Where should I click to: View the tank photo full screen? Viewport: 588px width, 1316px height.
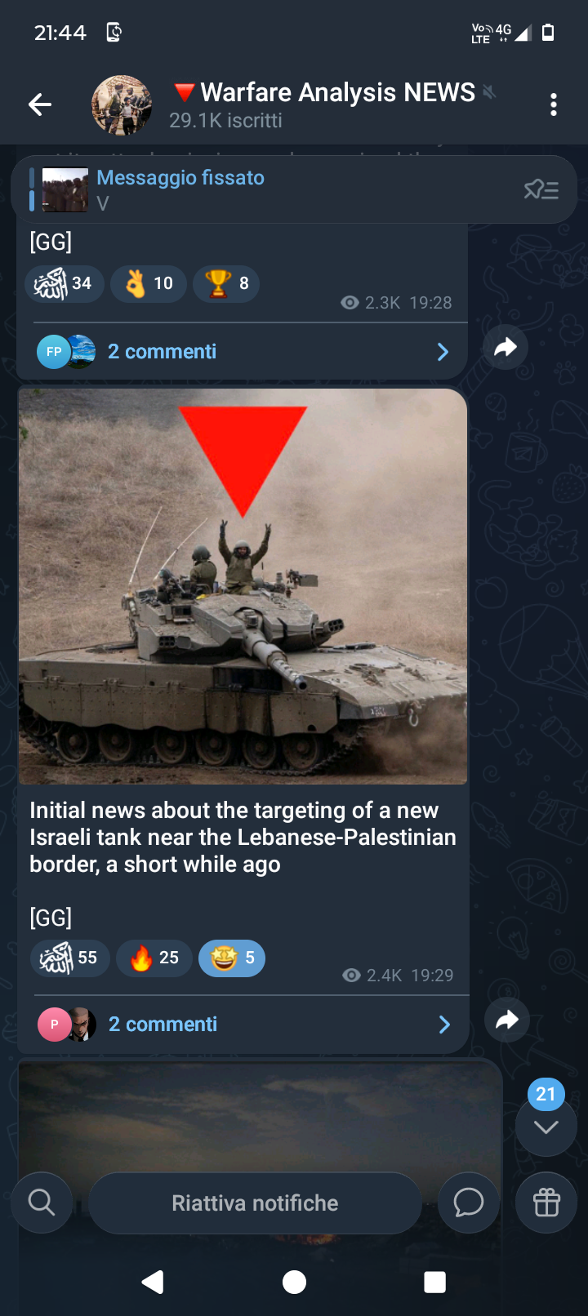pyautogui.click(x=243, y=586)
